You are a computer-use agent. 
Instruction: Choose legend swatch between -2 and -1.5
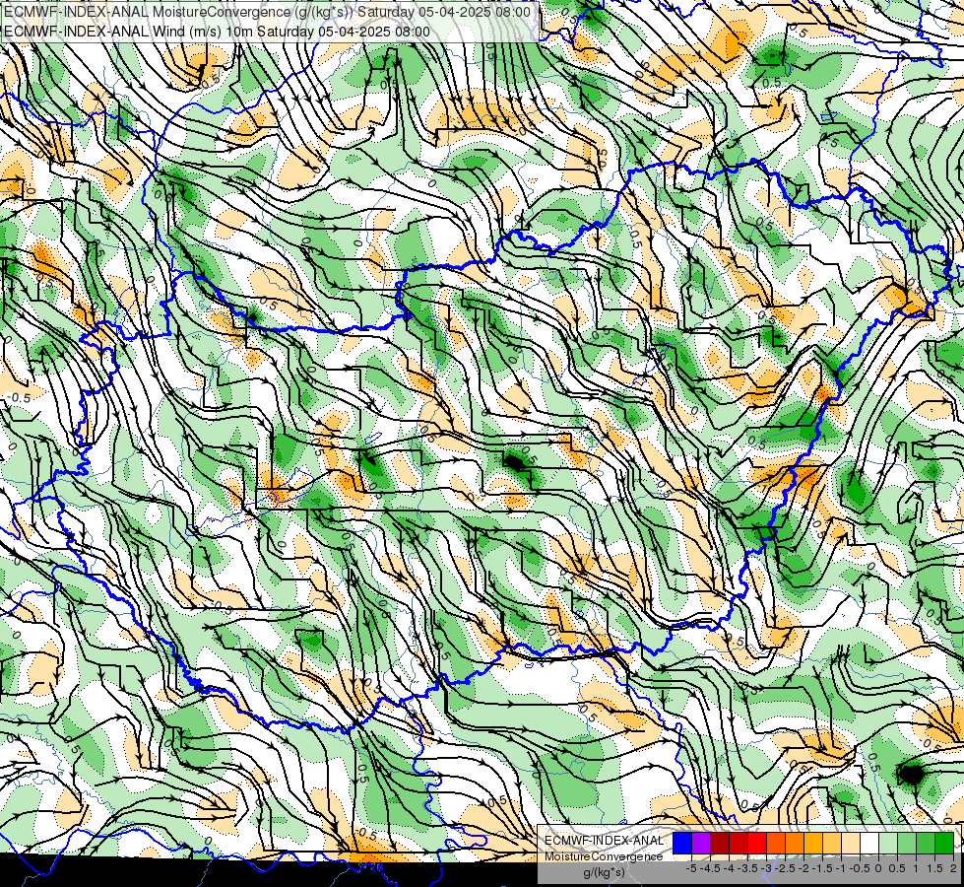coord(813,844)
